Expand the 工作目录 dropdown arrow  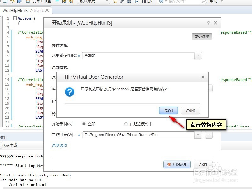pos(198,135)
